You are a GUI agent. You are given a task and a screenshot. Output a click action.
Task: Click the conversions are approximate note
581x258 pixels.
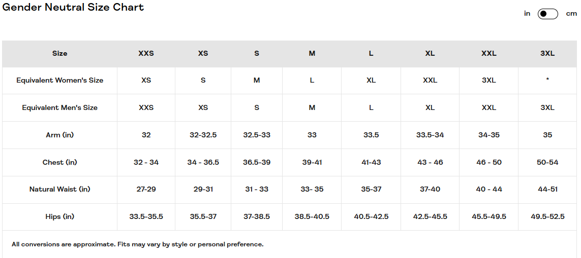(137, 244)
